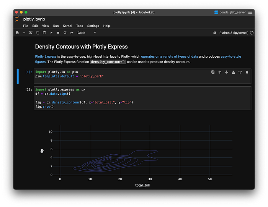Image resolution: width=268 pixels, height=207 pixels.
Task: Open the Help menu
Action: click(106, 26)
